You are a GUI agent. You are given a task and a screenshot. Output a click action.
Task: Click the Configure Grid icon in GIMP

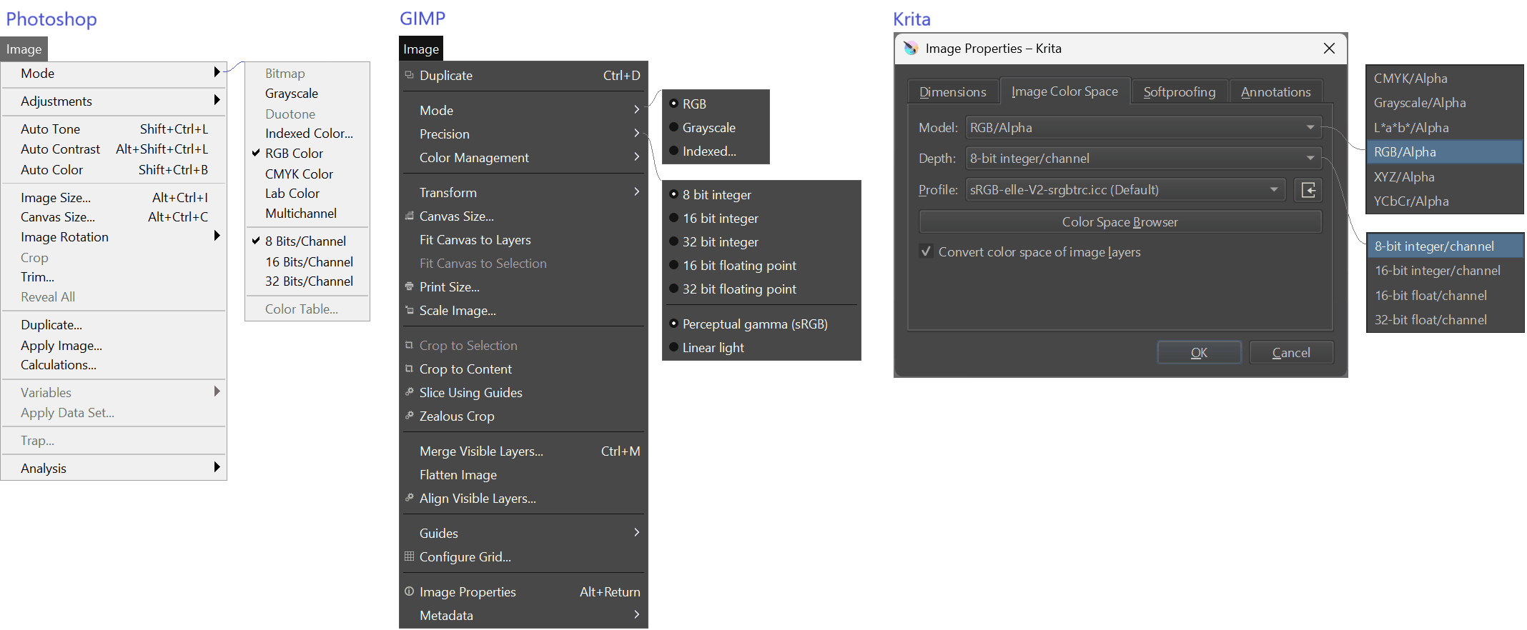pyautogui.click(x=409, y=556)
